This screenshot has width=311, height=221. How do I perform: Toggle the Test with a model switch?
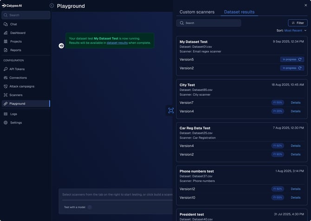90,207
